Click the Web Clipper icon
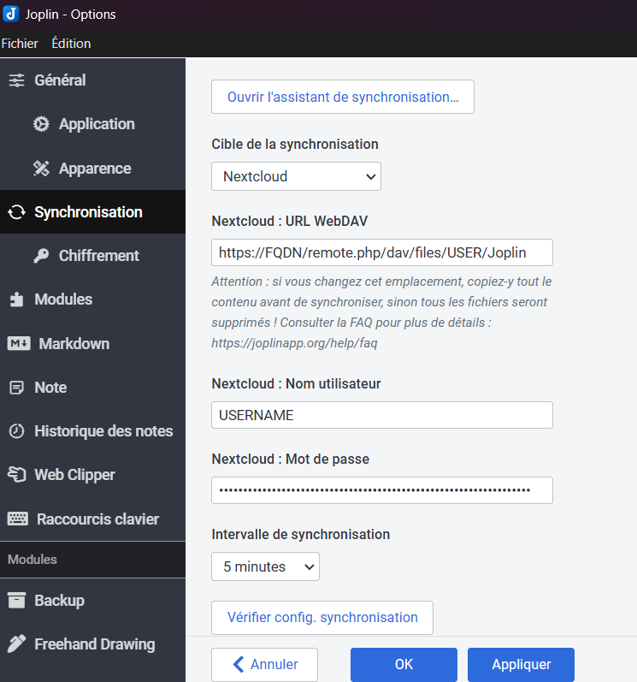Viewport: 637px width, 682px height. [x=17, y=475]
